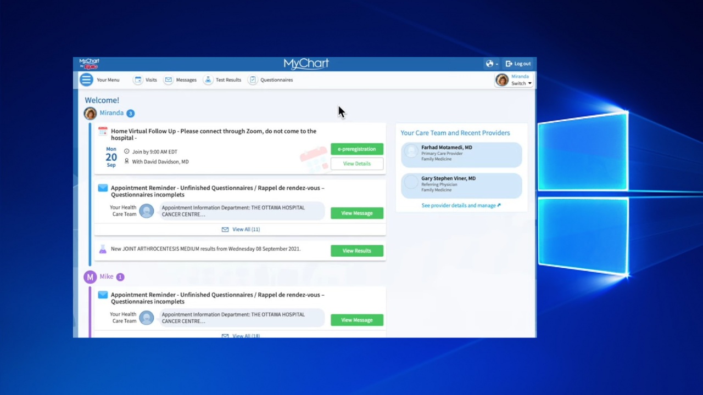Click the Messages menu label

(x=186, y=80)
